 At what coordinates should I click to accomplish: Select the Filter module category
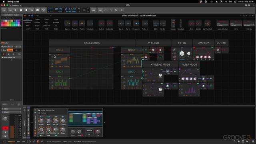click(x=28, y=26)
